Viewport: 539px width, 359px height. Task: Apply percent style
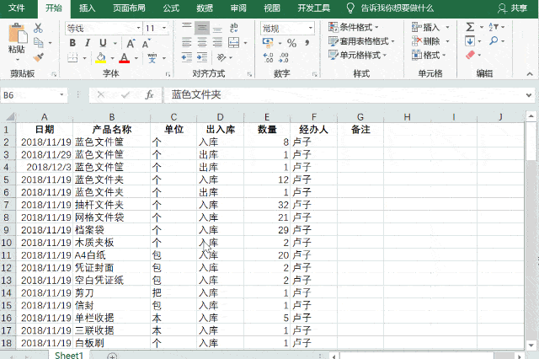[292, 43]
